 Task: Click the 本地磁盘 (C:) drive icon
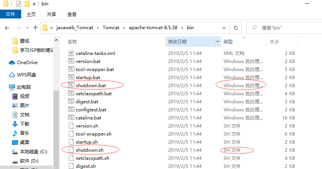15,152
